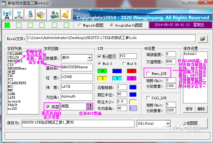213x143 pixels.
Task: Select LATB in the field list
Action: (x=11, y=98)
